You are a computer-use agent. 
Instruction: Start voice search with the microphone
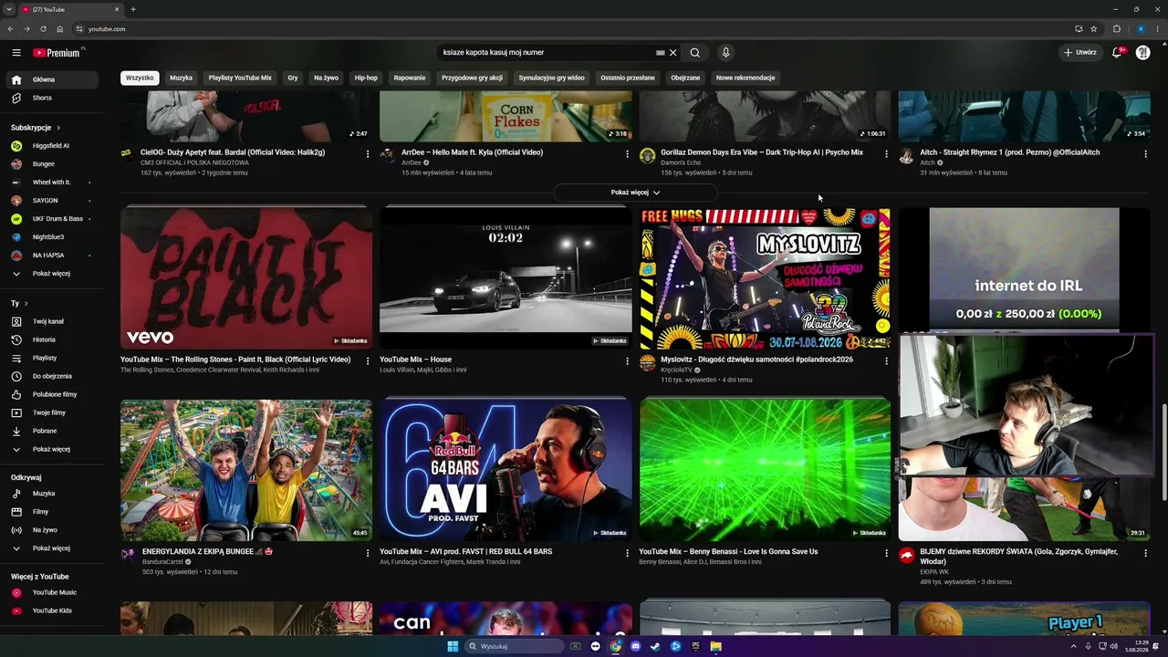coord(725,53)
